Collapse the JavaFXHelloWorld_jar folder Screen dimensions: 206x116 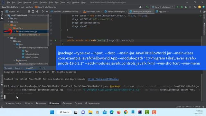coord(14,32)
